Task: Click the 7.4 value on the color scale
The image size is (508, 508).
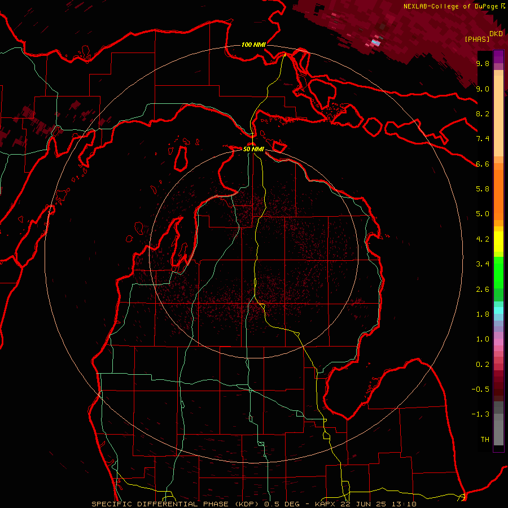Action: coord(483,139)
